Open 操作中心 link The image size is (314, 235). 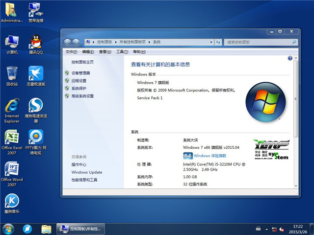coord(79,164)
